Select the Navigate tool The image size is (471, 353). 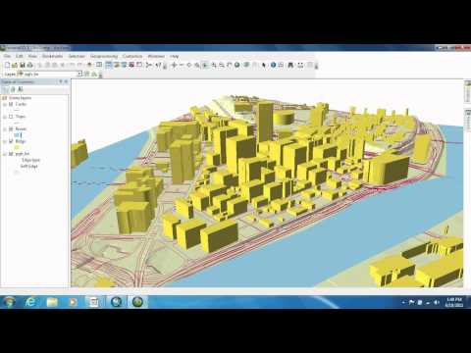(x=174, y=65)
